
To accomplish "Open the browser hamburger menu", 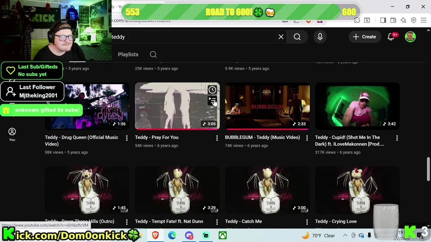I will point(424,20).
